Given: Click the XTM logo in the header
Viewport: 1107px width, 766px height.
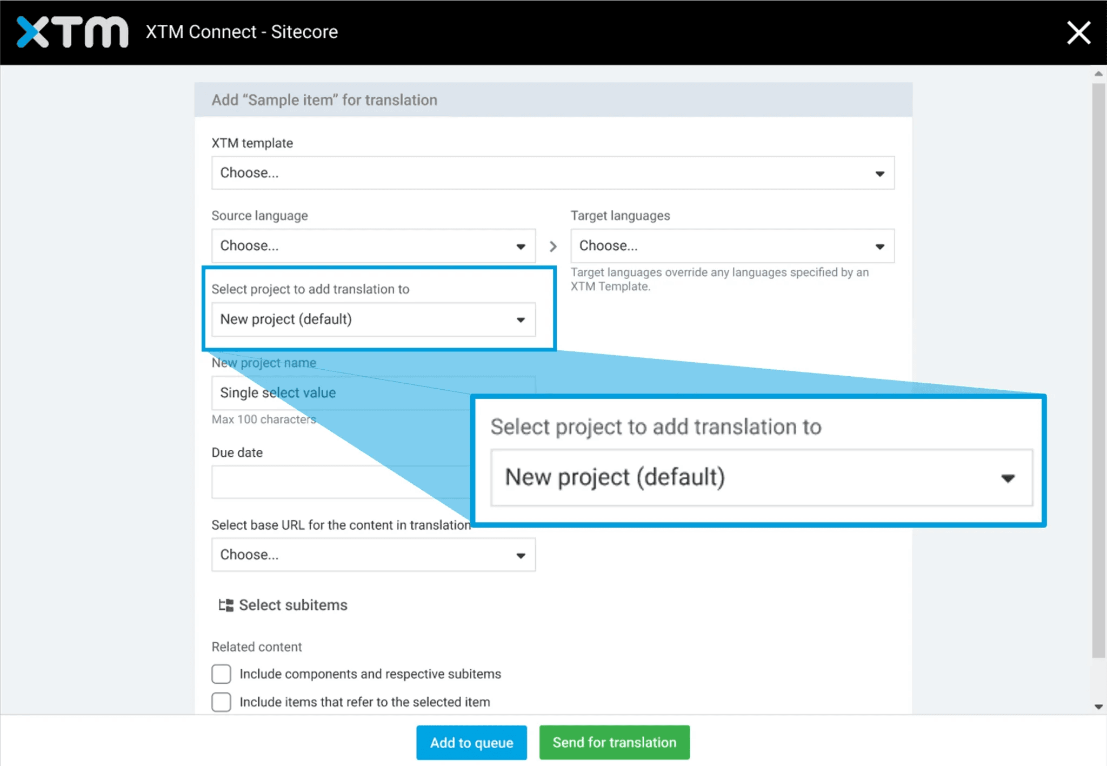Looking at the screenshot, I should pos(70,31).
